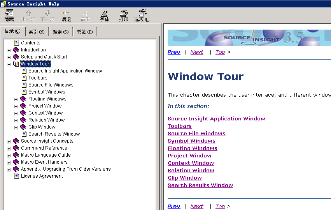Click the page icon beside Search Results Window
This screenshot has height=210, width=331.
24,134
